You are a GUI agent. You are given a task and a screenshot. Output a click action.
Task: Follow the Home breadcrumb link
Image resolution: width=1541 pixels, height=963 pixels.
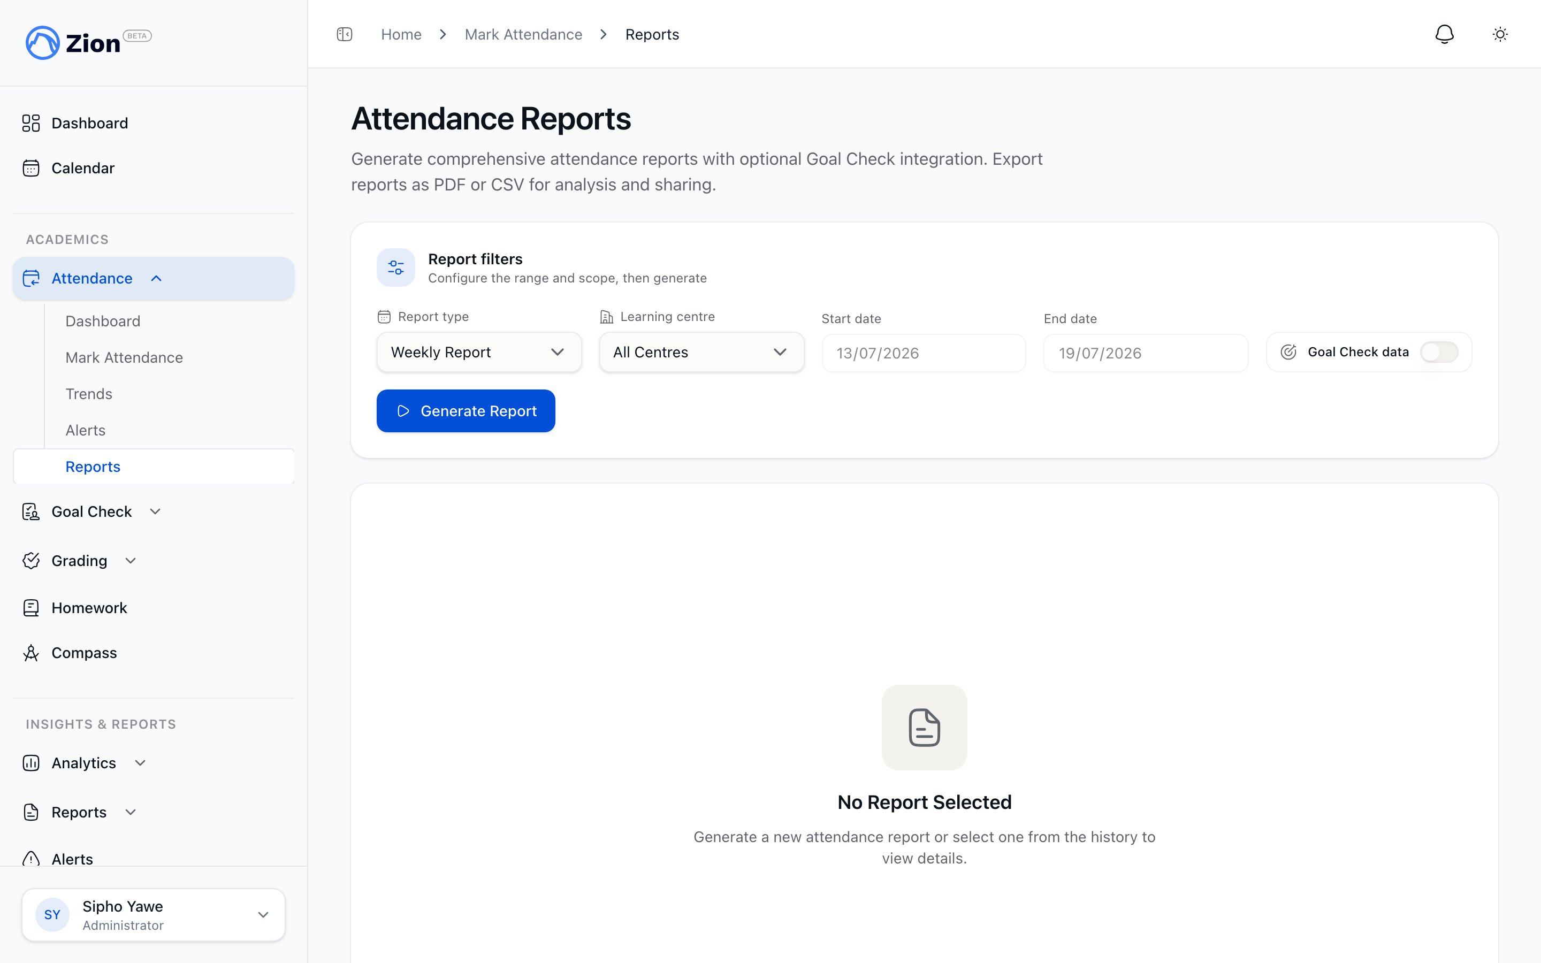(x=401, y=34)
